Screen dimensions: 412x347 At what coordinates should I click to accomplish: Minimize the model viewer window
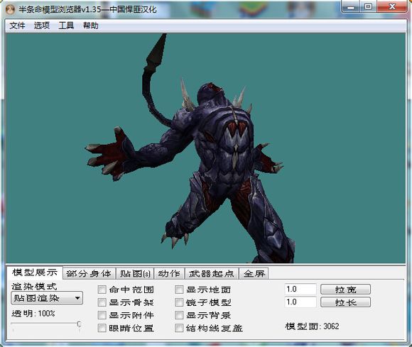(x=351, y=6)
